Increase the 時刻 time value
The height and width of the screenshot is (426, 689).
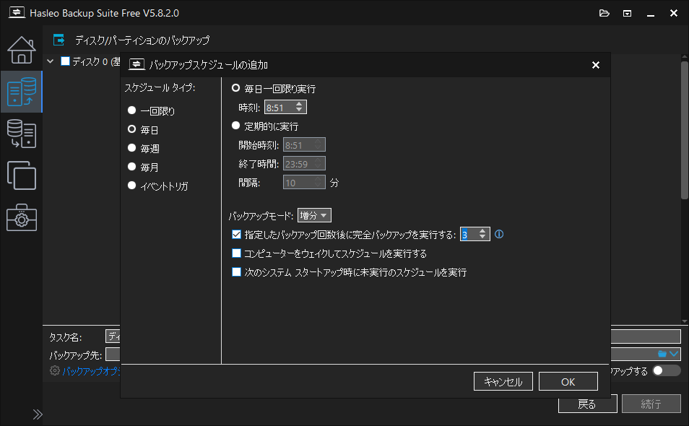tap(299, 104)
